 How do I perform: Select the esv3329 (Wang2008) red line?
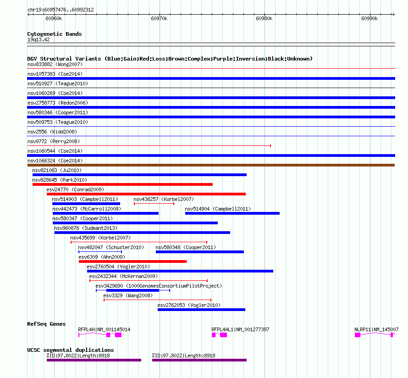pos(157,300)
